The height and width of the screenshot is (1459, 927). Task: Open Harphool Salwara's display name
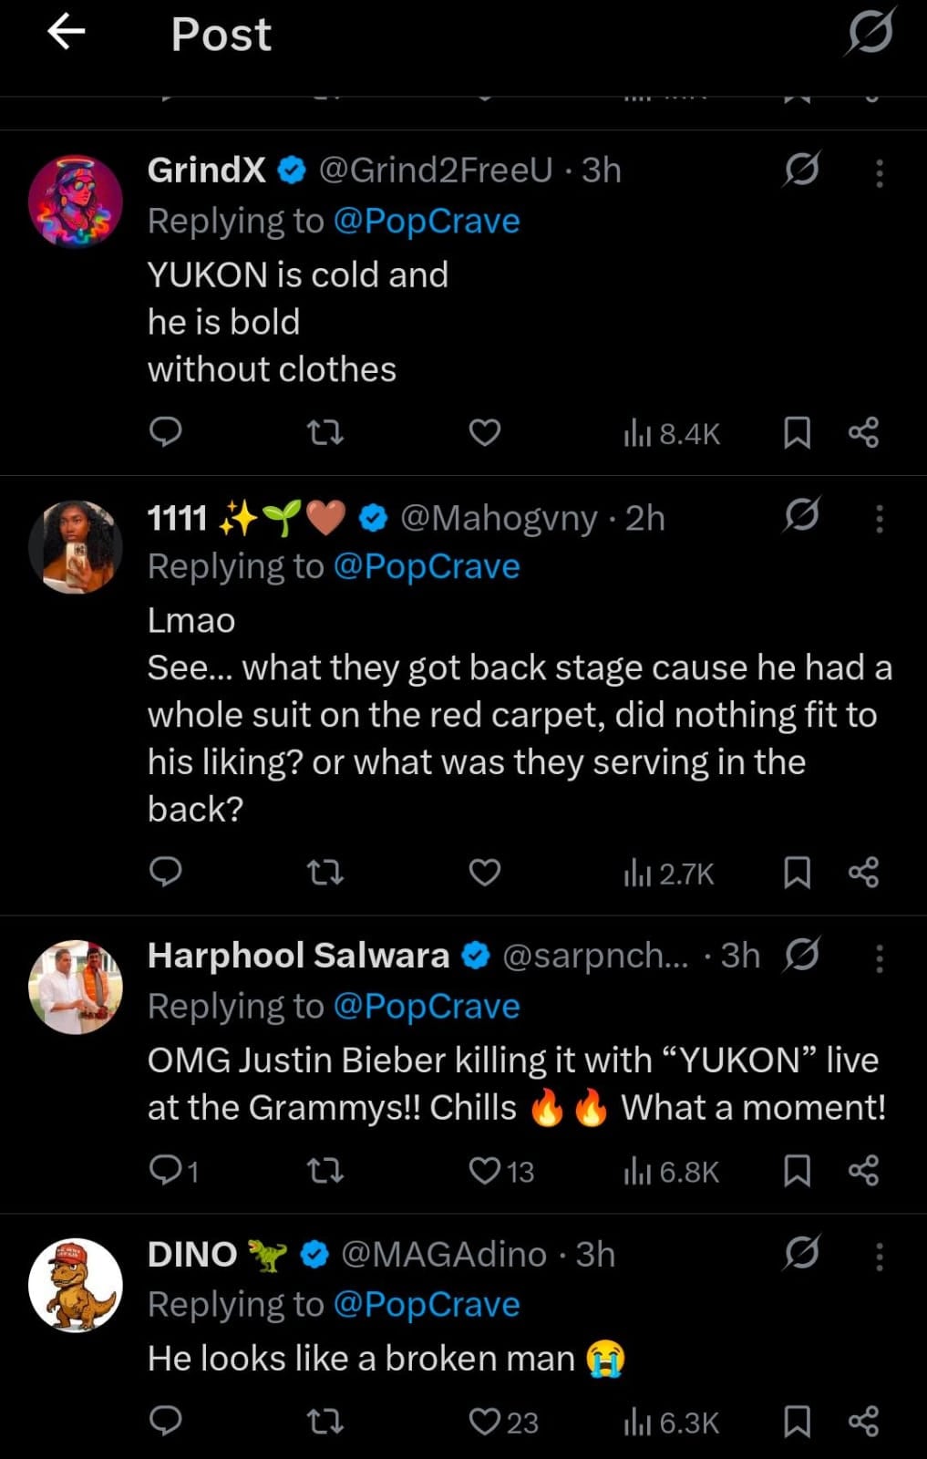pyautogui.click(x=298, y=956)
